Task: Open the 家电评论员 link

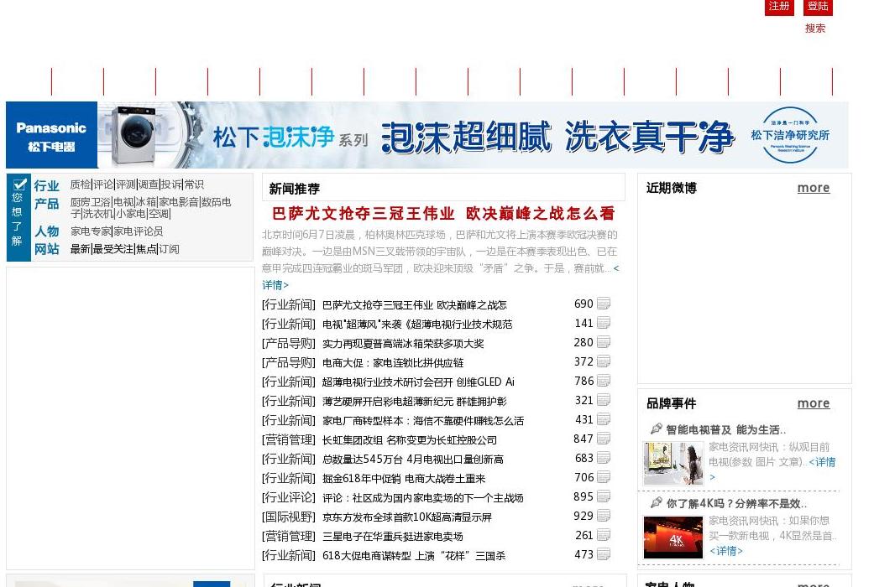Action: click(139, 231)
